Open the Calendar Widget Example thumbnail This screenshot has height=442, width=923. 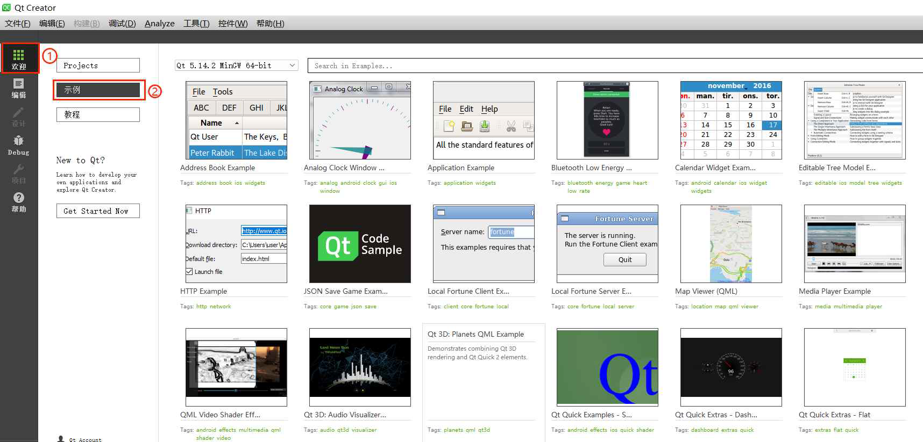pyautogui.click(x=731, y=120)
